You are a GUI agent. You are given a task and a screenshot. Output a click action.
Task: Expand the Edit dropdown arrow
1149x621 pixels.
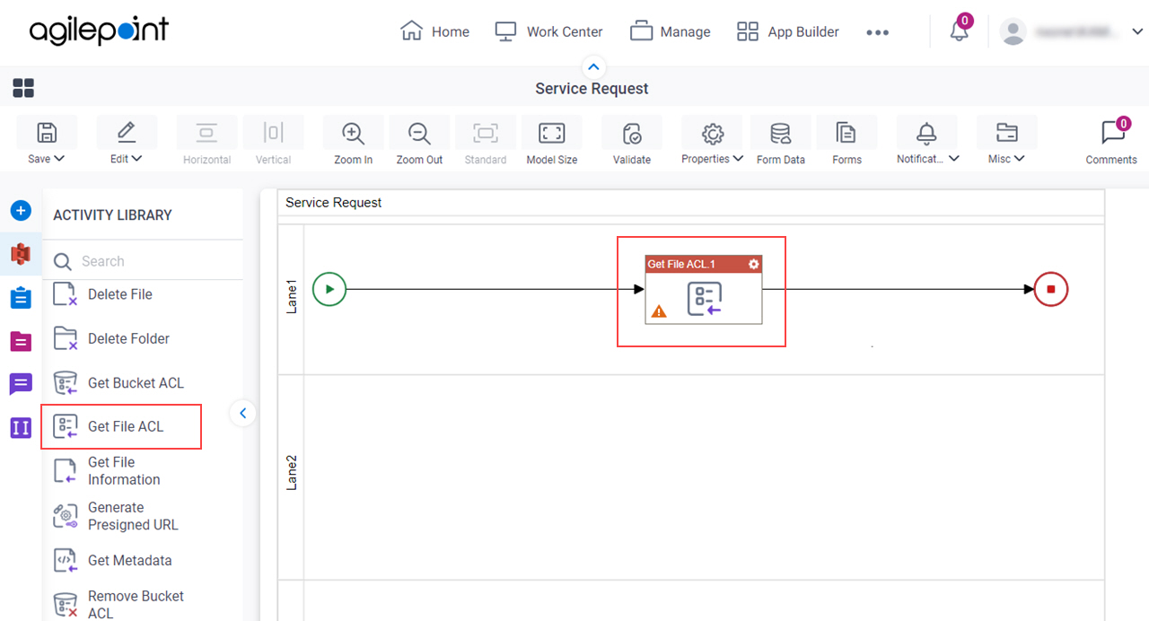(137, 159)
